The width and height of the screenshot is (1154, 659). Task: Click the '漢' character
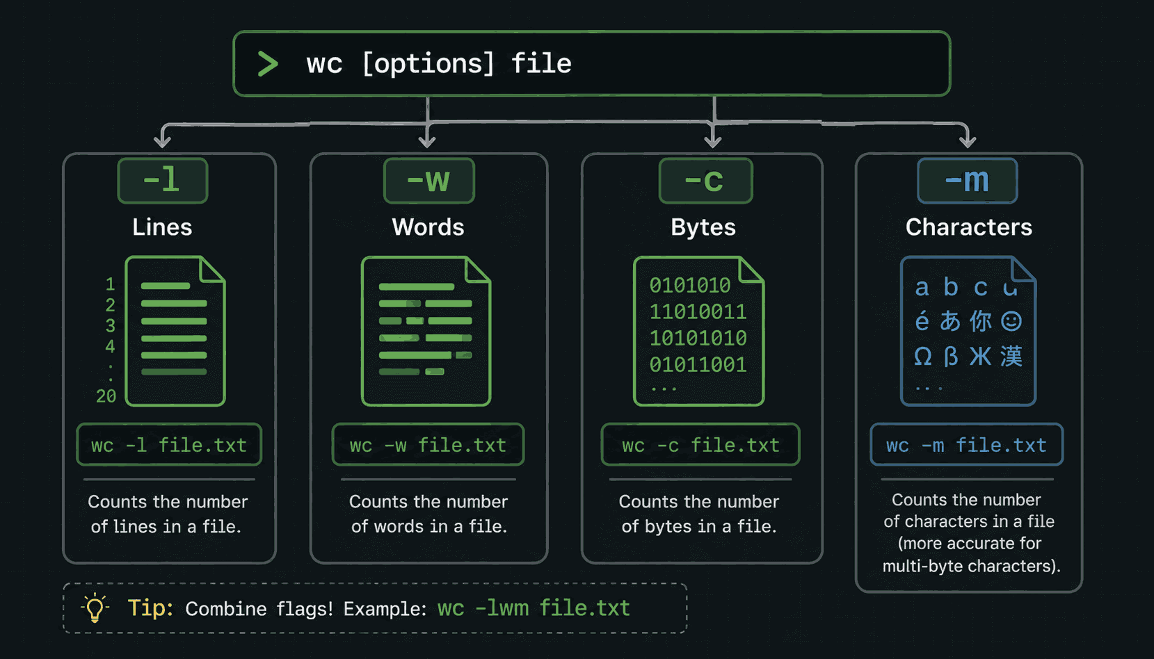point(1011,357)
